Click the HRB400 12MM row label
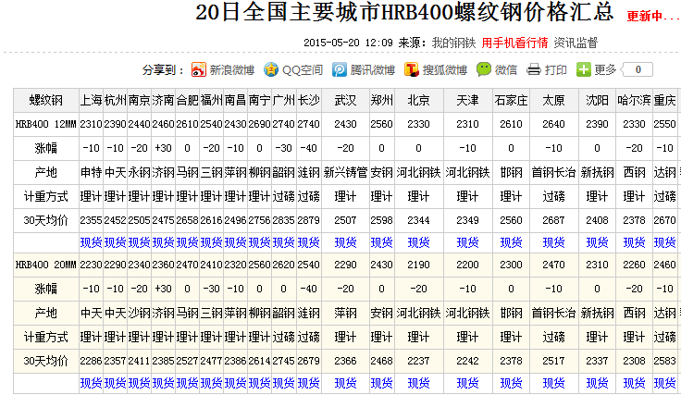 46,124
